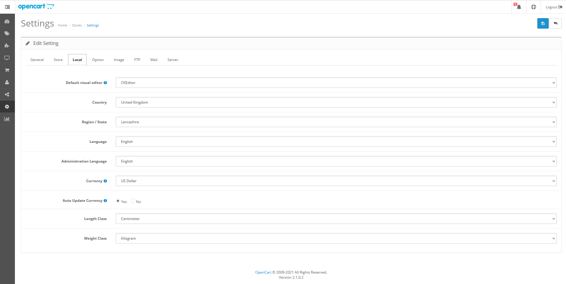Save the settings using the blue save button
The width and height of the screenshot is (566, 284).
[543, 23]
